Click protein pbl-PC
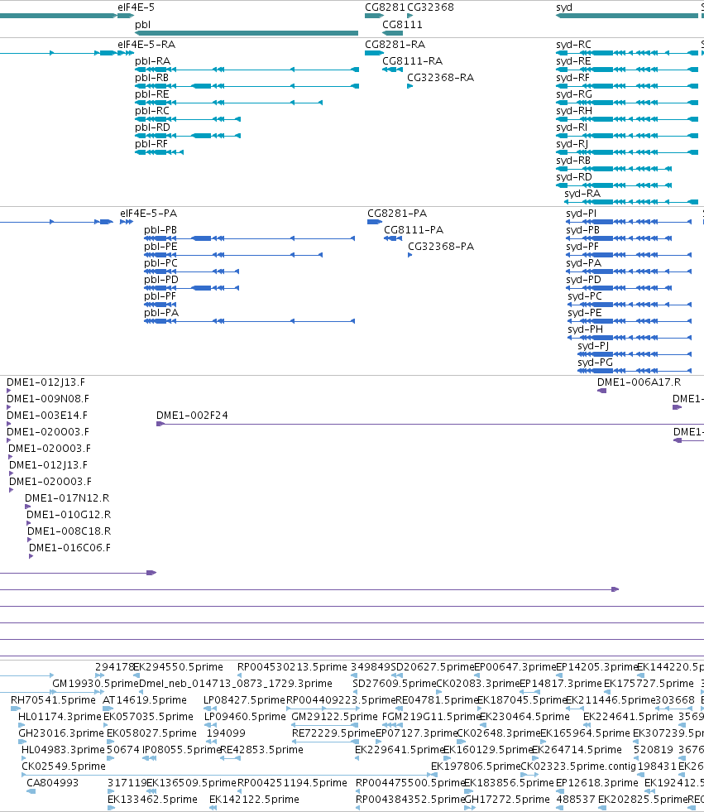Screen dimensions: 704x812 point(192,271)
